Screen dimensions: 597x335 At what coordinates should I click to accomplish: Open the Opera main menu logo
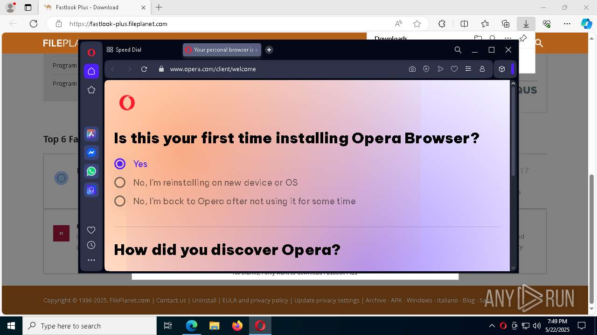pos(91,53)
